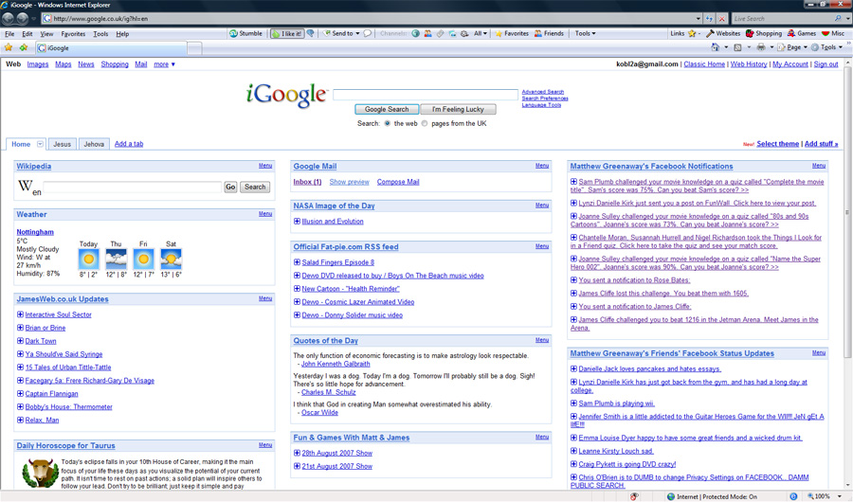Switch to the Jehova tab
This screenshot has height=502, width=853.
[94, 144]
